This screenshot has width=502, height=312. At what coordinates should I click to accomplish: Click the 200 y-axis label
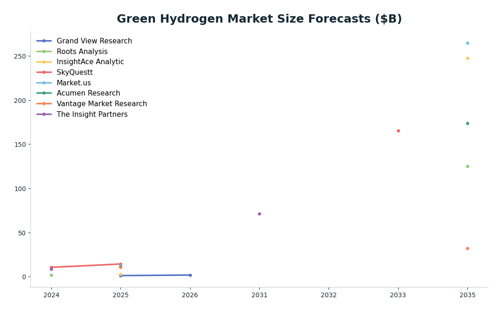point(20,101)
